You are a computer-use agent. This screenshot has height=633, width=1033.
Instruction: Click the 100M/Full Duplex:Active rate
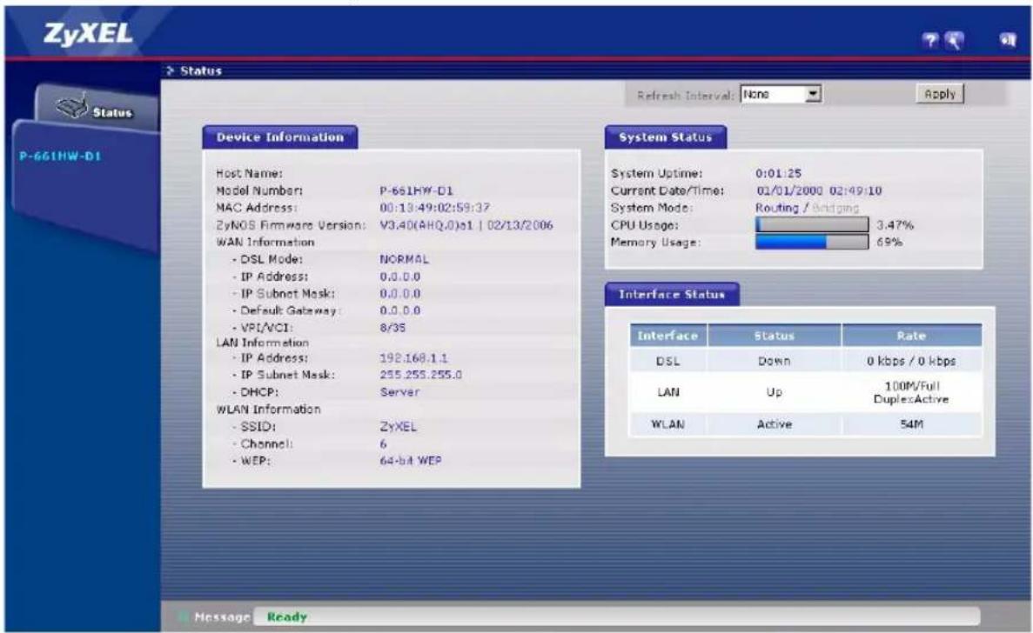(912, 393)
